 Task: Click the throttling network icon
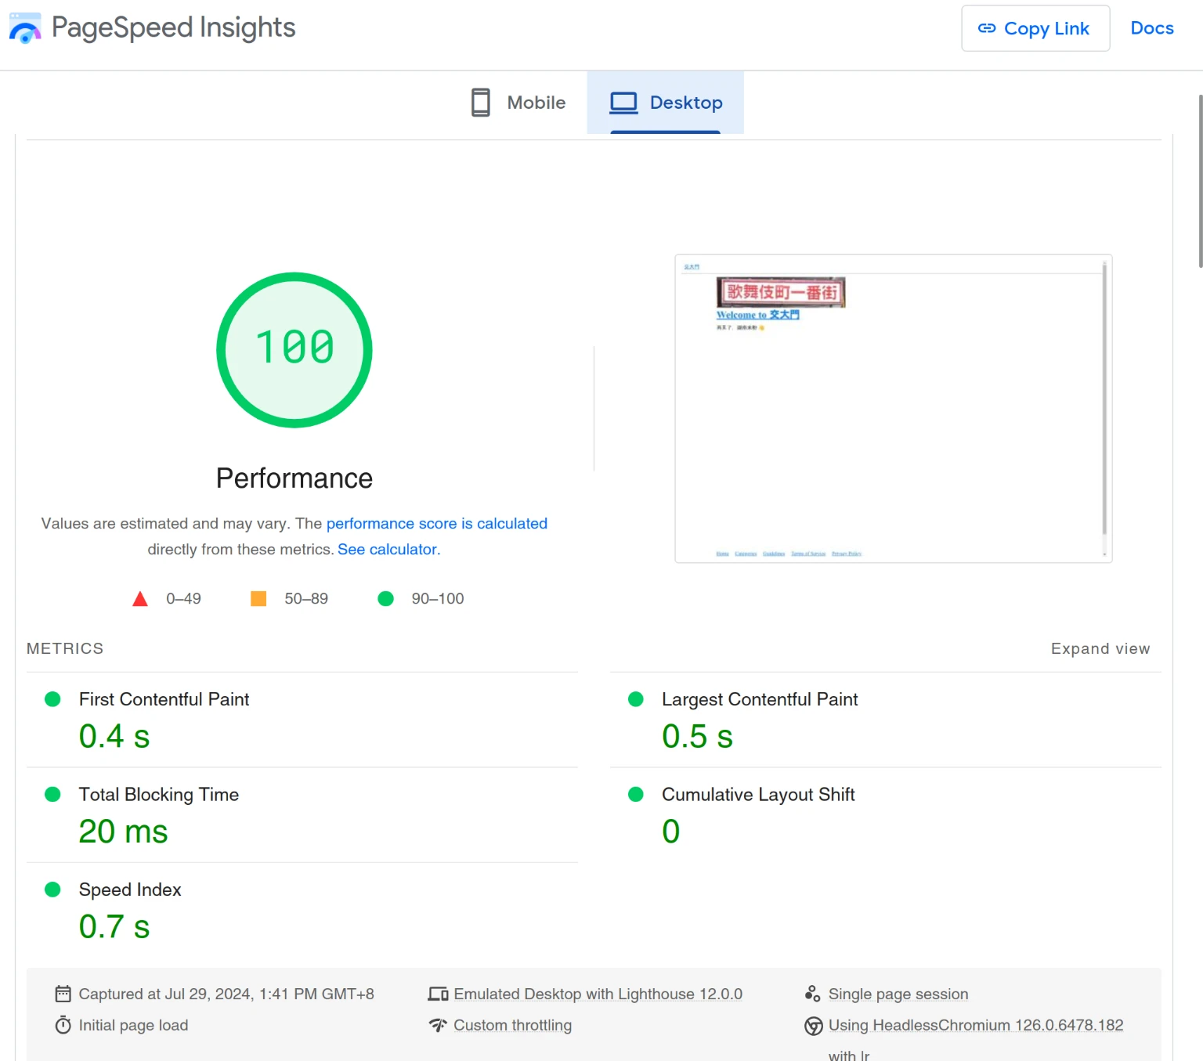pos(438,1025)
